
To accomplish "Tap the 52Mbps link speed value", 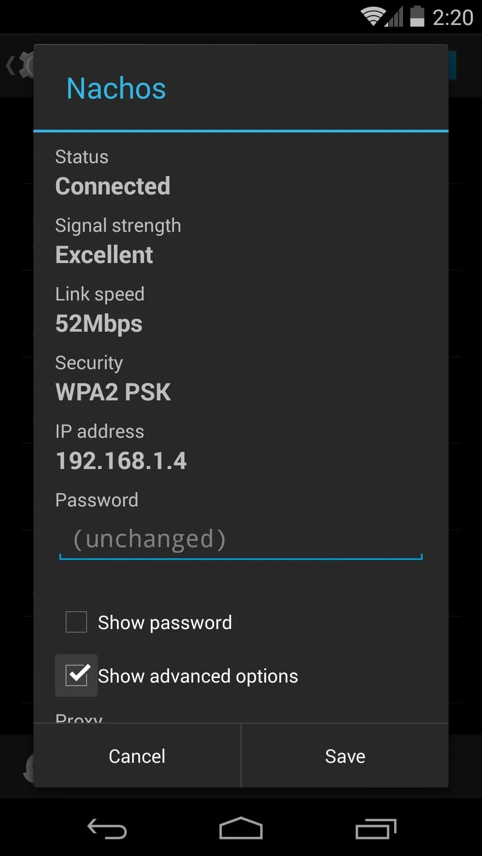I will (x=99, y=324).
